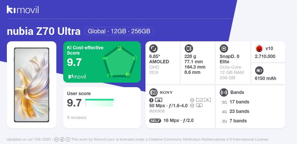297x144 pixels.
Task: Click the 5G 17 bands entry
Action: click(235, 102)
